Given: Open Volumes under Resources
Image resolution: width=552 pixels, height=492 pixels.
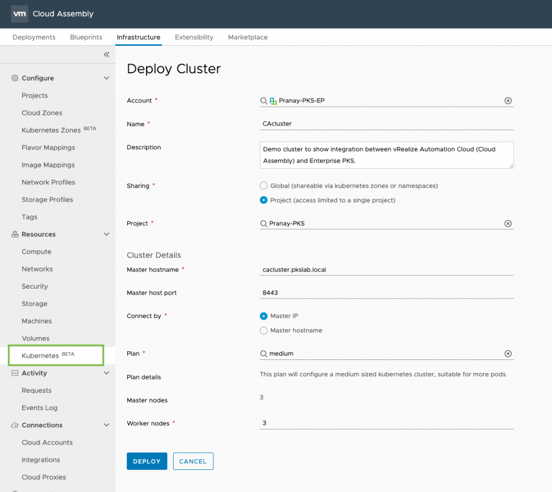Looking at the screenshot, I should pyautogui.click(x=36, y=338).
